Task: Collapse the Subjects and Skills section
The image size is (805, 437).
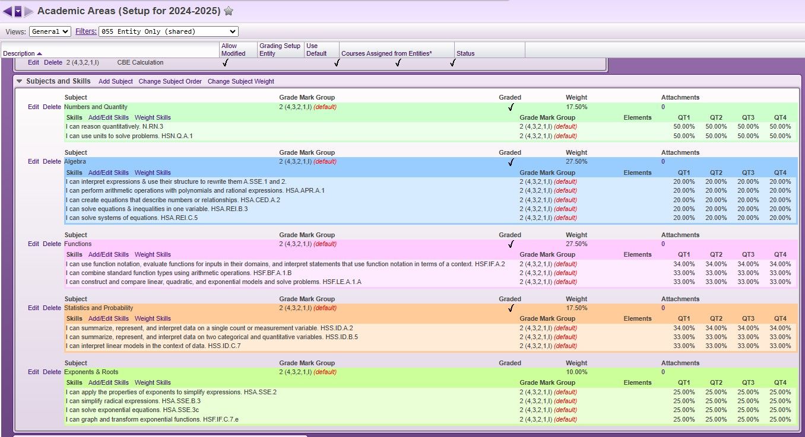Action: [20, 81]
